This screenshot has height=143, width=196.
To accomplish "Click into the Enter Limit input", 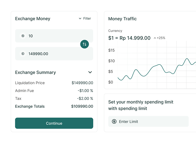I will pos(151,122).
